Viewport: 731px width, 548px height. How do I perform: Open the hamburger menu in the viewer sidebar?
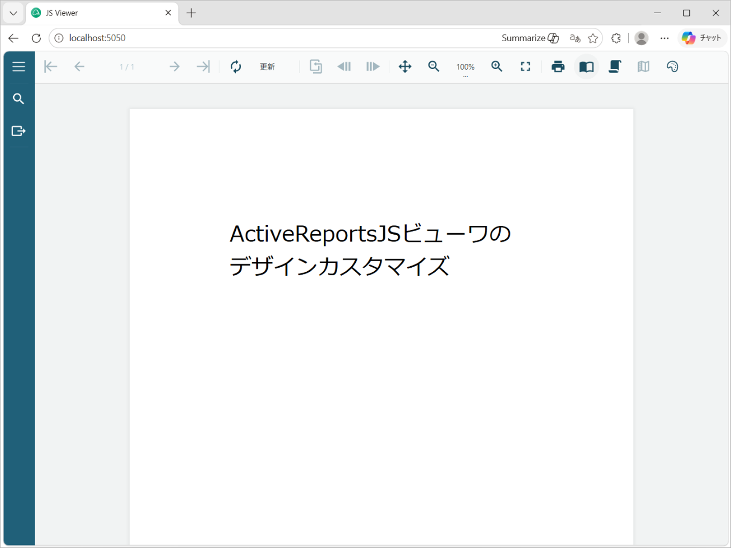(19, 67)
